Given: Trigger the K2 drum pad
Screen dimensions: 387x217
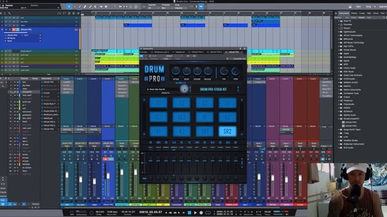Looking at the screenshot, I should click(x=181, y=131).
